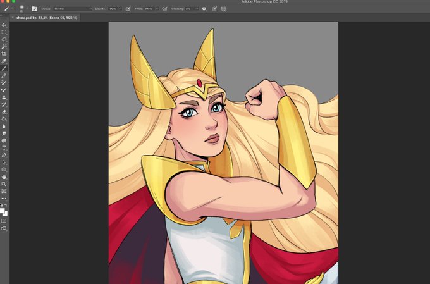Toggle the Brush Settings panel
Image resolution: width=430 pixels, height=284 pixels.
tap(35, 9)
